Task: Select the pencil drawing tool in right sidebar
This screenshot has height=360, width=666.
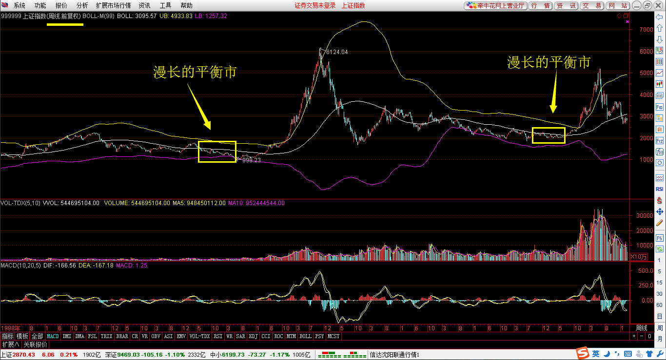Action: point(659,223)
